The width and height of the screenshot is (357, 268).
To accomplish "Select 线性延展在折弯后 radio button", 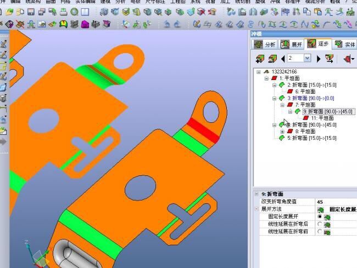I will 320,224.
